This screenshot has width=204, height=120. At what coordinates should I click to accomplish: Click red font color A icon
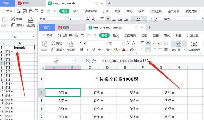tap(124, 49)
